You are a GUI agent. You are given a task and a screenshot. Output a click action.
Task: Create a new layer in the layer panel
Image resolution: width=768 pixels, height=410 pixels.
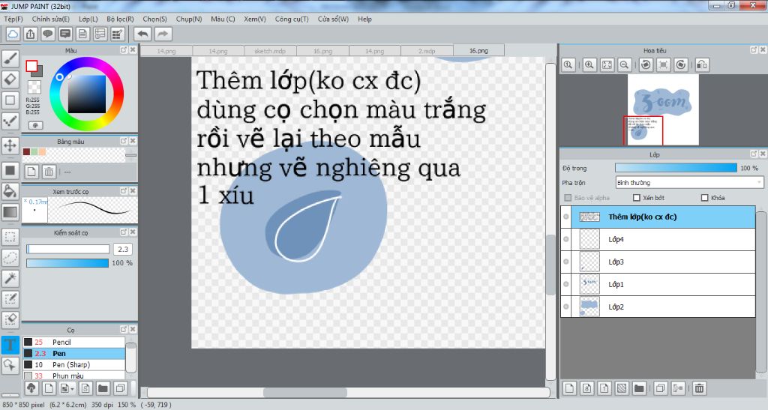pyautogui.click(x=569, y=388)
